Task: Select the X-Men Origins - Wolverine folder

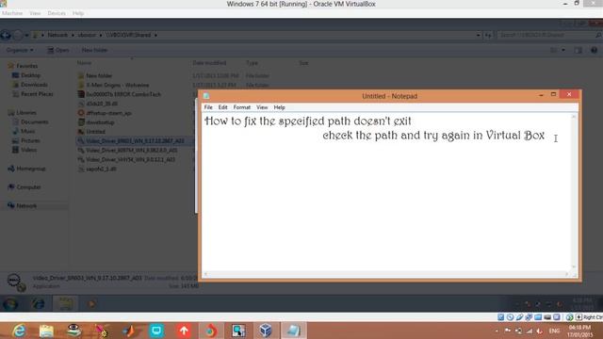Action: click(x=117, y=85)
